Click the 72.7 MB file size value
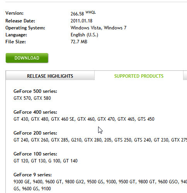 click(x=79, y=42)
